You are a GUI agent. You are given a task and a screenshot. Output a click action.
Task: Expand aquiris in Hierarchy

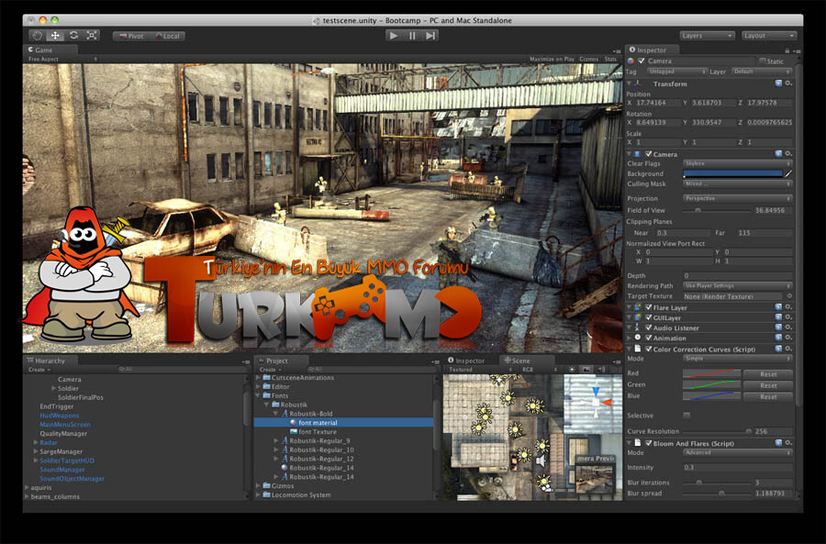pyautogui.click(x=27, y=488)
